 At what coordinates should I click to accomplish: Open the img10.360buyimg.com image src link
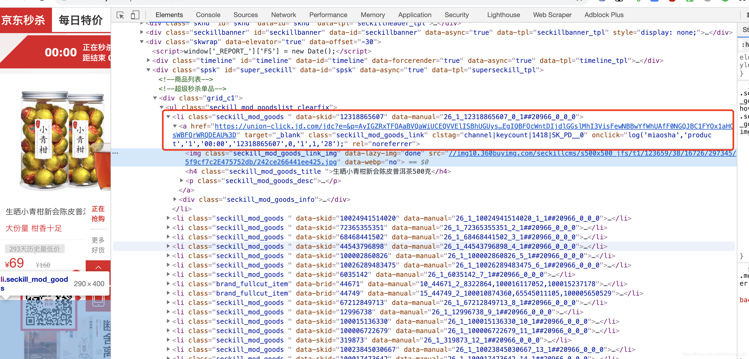click(x=592, y=153)
